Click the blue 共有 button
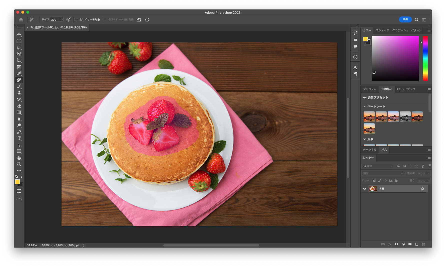Image resolution: width=446 pixels, height=266 pixels. point(405,19)
